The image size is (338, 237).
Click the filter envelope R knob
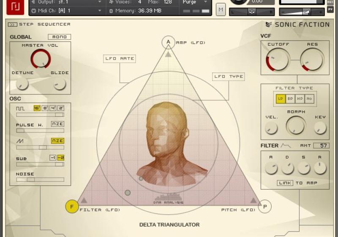[x=320, y=168]
